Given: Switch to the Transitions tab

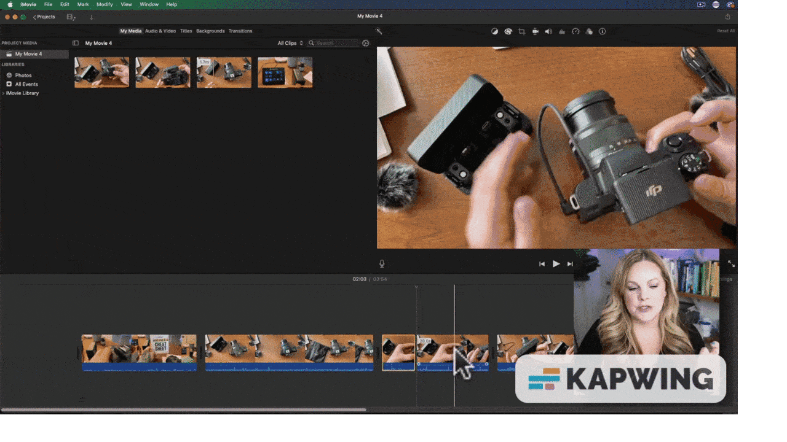Looking at the screenshot, I should click(240, 31).
